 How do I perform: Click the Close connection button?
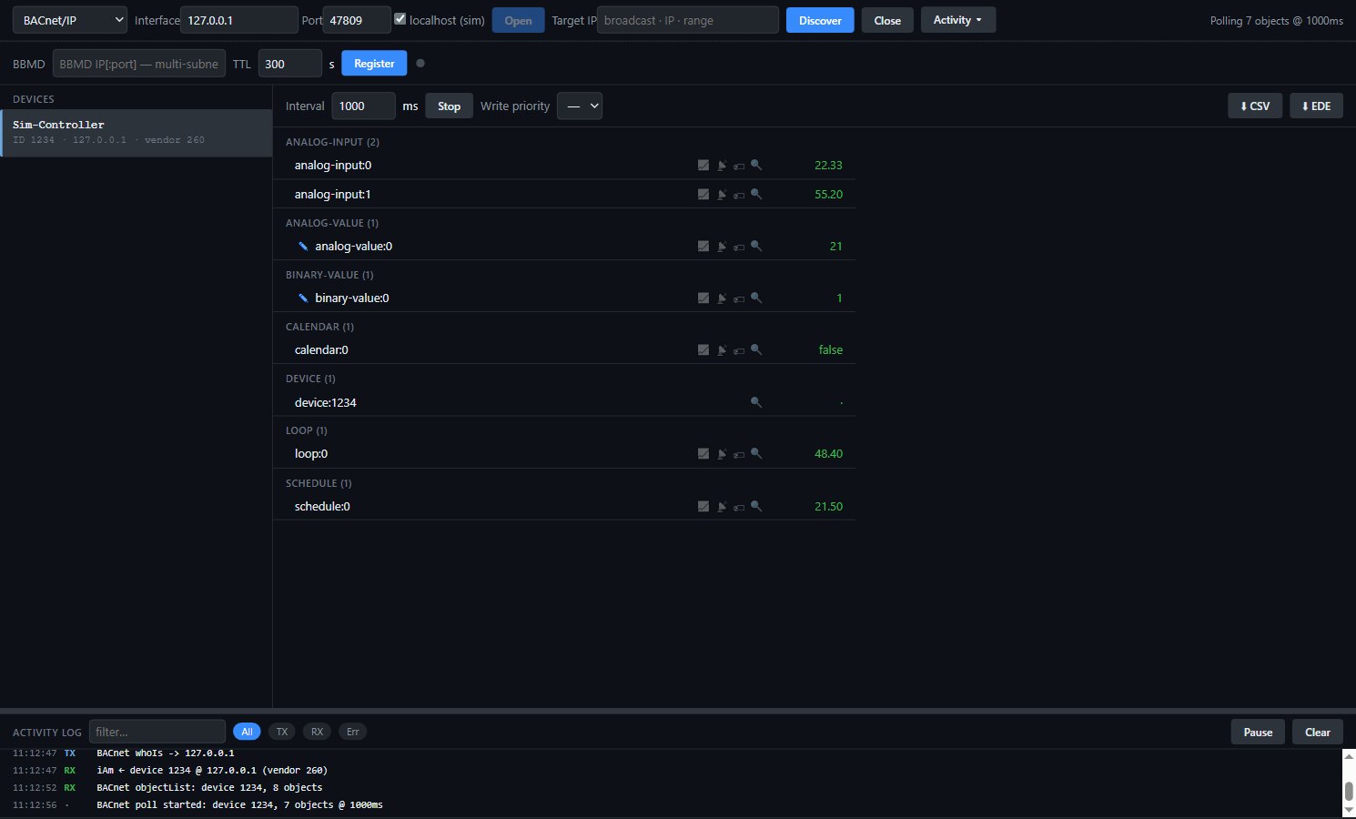tap(887, 20)
